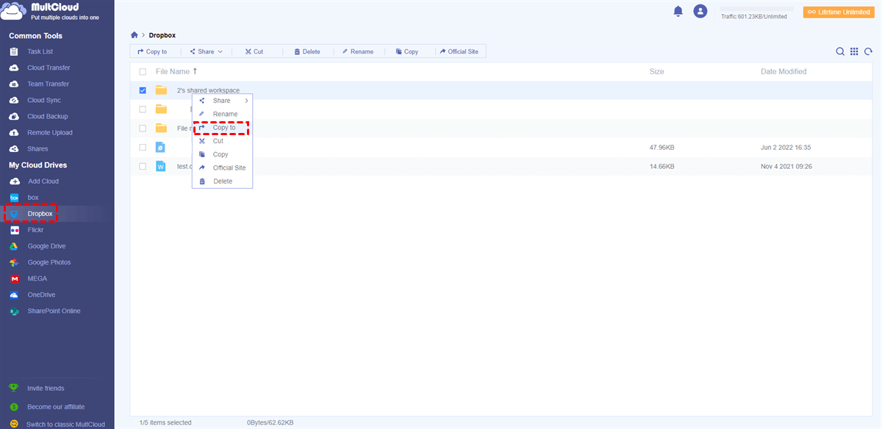Screen dimensions: 882x429
Task: Switch to classic MultCloud
Action: [65, 424]
